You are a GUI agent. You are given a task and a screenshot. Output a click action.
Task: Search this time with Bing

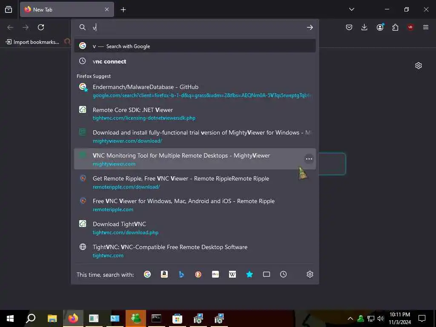tap(181, 275)
